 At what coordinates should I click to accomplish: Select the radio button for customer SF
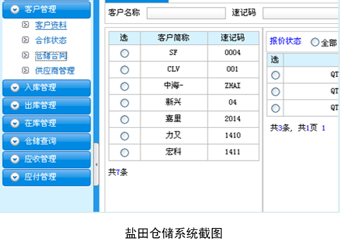pyautogui.click(x=125, y=53)
